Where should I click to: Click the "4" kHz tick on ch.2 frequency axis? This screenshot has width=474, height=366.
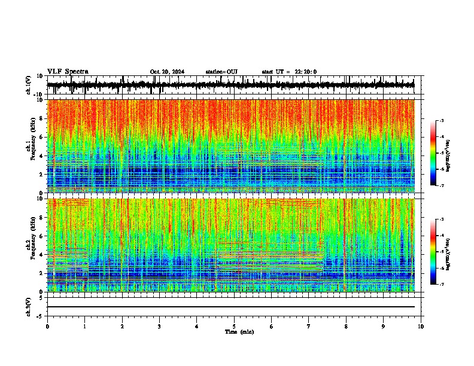click(41, 255)
